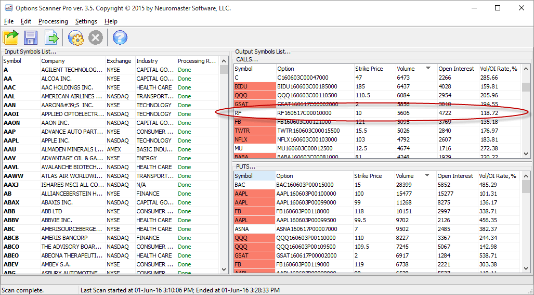Select the AMERIS BANCORP row
The width and height of the screenshot is (534, 295).
click(111, 238)
